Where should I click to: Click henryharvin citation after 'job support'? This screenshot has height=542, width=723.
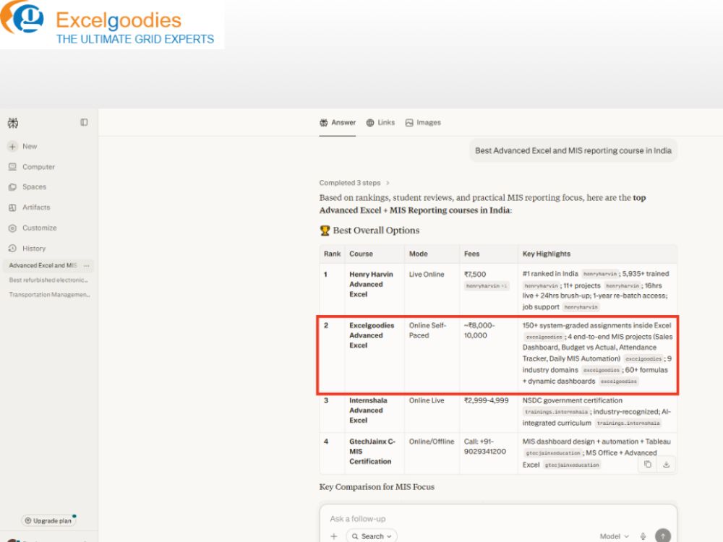click(581, 307)
